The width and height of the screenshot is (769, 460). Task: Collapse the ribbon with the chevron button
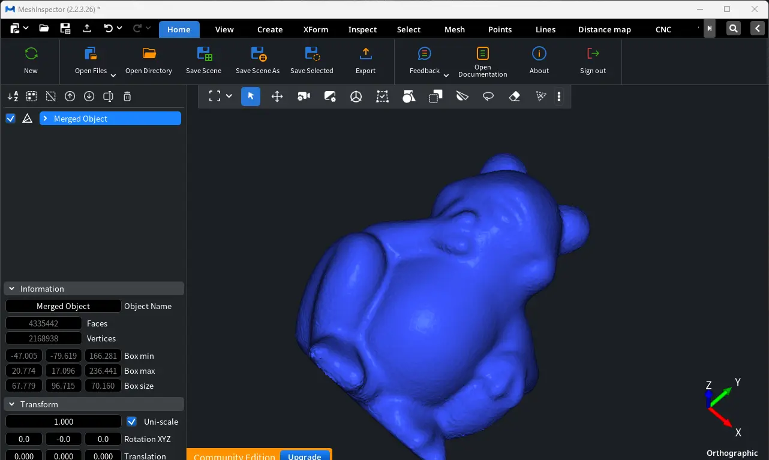pos(756,28)
